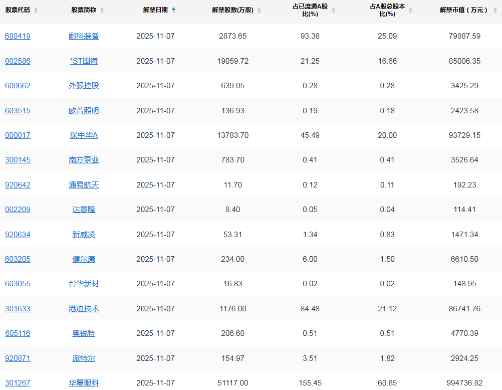
Task: Select the 欧普照明 link
Action: (84, 111)
